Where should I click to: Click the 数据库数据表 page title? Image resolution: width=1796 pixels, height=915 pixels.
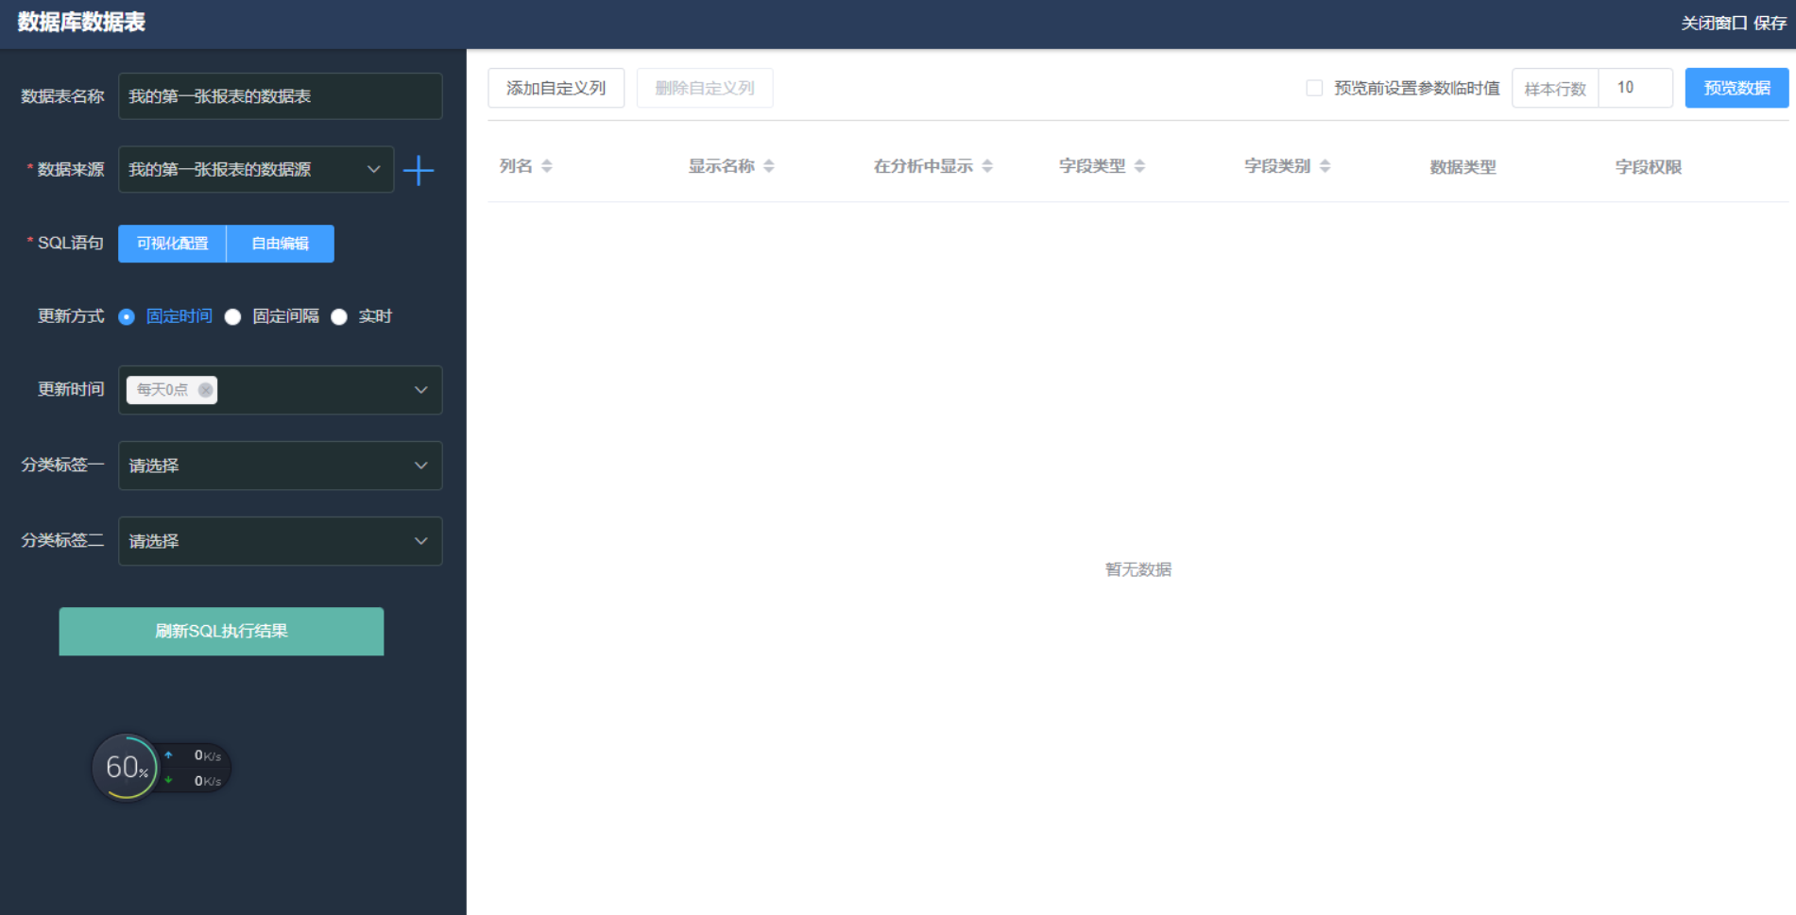tap(81, 23)
